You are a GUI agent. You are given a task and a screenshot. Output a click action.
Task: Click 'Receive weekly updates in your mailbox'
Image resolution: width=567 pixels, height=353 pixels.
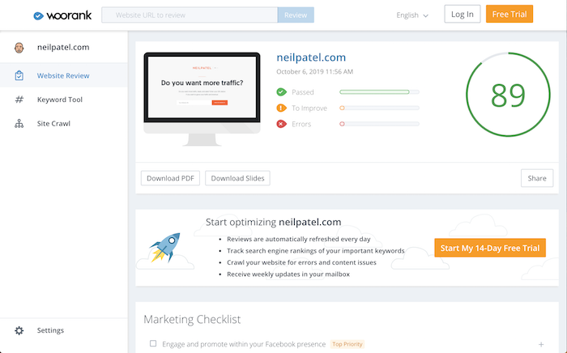(288, 274)
